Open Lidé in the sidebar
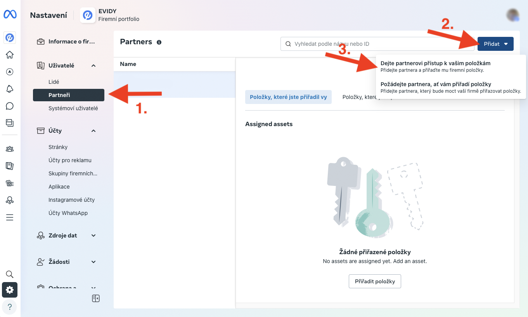 point(54,82)
